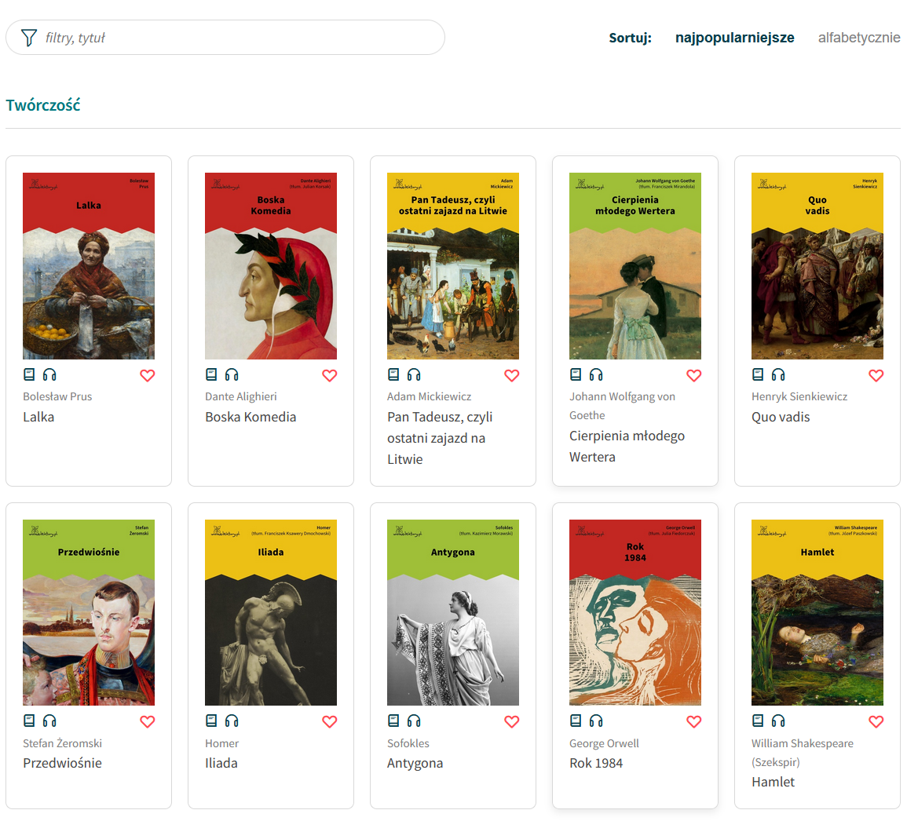Open author link Adam Mickiewicz
Image resolution: width=907 pixels, height=821 pixels.
[x=430, y=396]
